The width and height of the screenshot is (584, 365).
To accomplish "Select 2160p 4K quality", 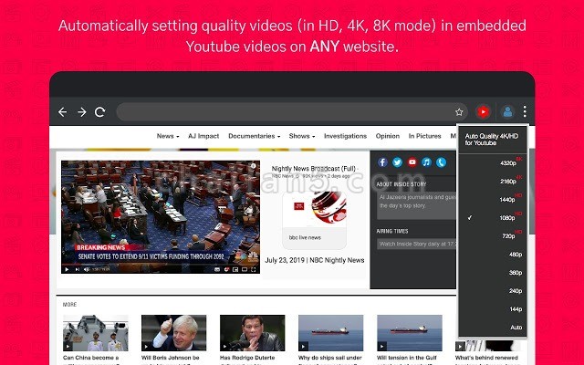I will [x=493, y=182].
